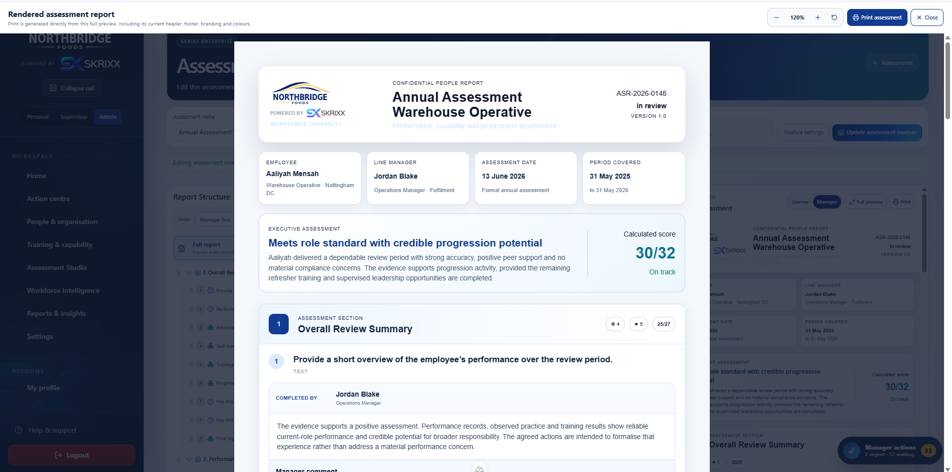Image resolution: width=952 pixels, height=472 pixels.
Task: Click the module icon on row 6 Progress
Action: coord(210,383)
